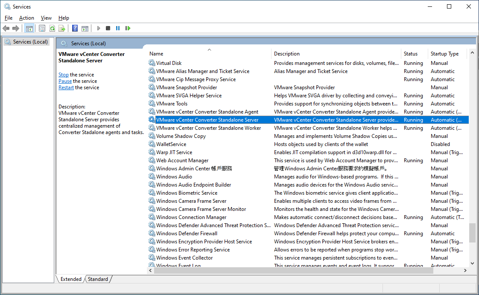Viewport: 479px width, 295px height.
Task: Click Disabled startup type of WalletService
Action: (x=440, y=144)
